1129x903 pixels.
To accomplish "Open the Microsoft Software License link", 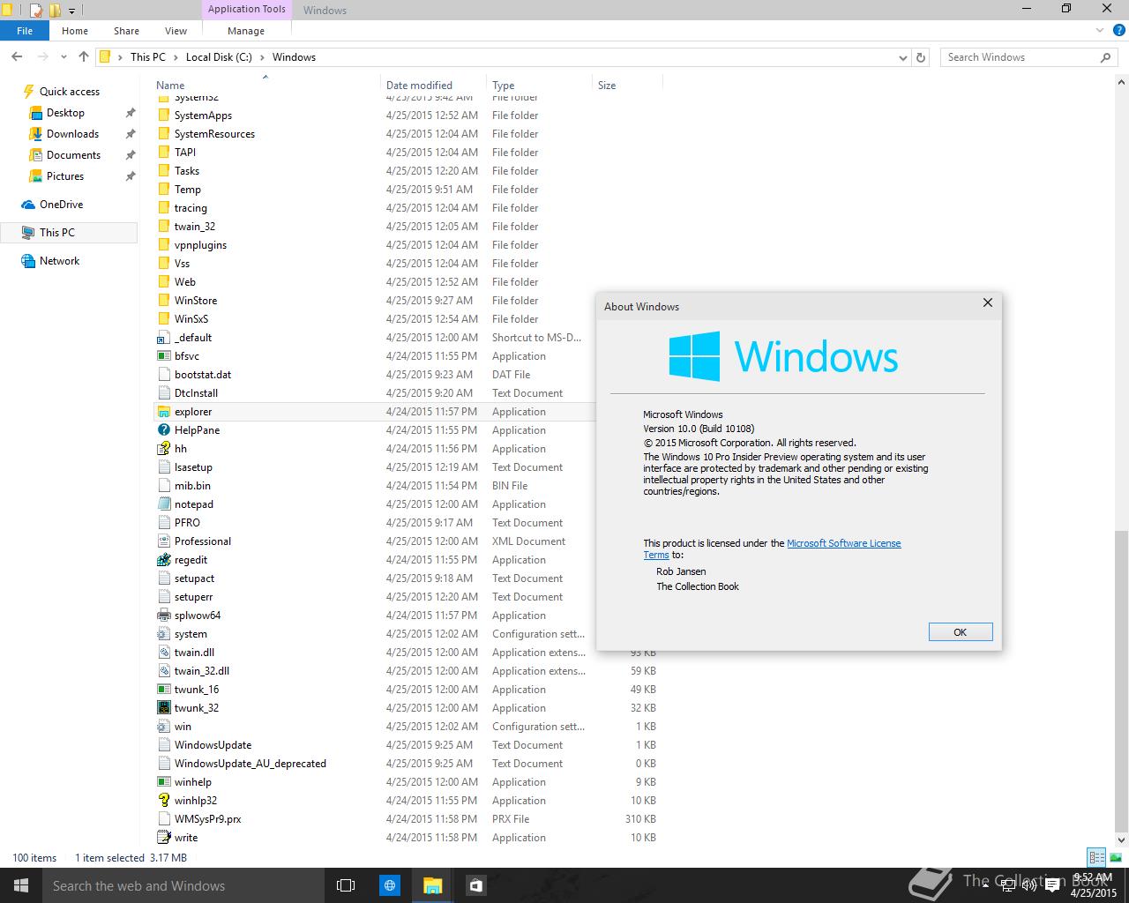I will pos(843,543).
